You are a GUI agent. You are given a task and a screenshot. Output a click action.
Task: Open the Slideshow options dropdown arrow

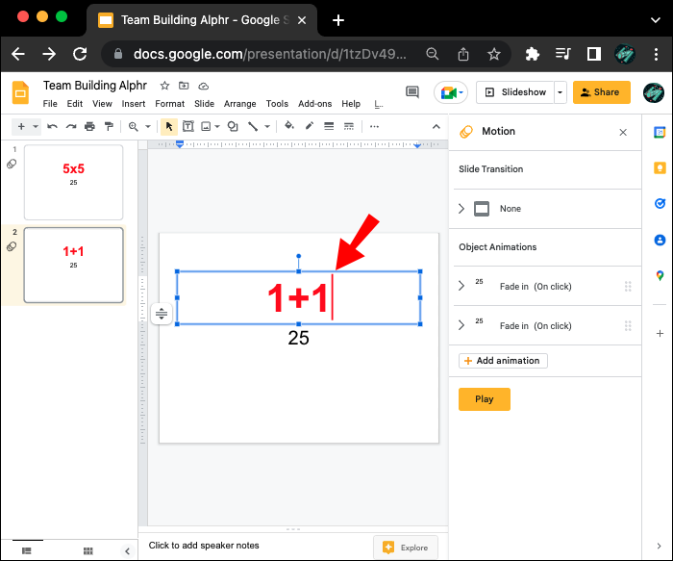[x=561, y=92]
